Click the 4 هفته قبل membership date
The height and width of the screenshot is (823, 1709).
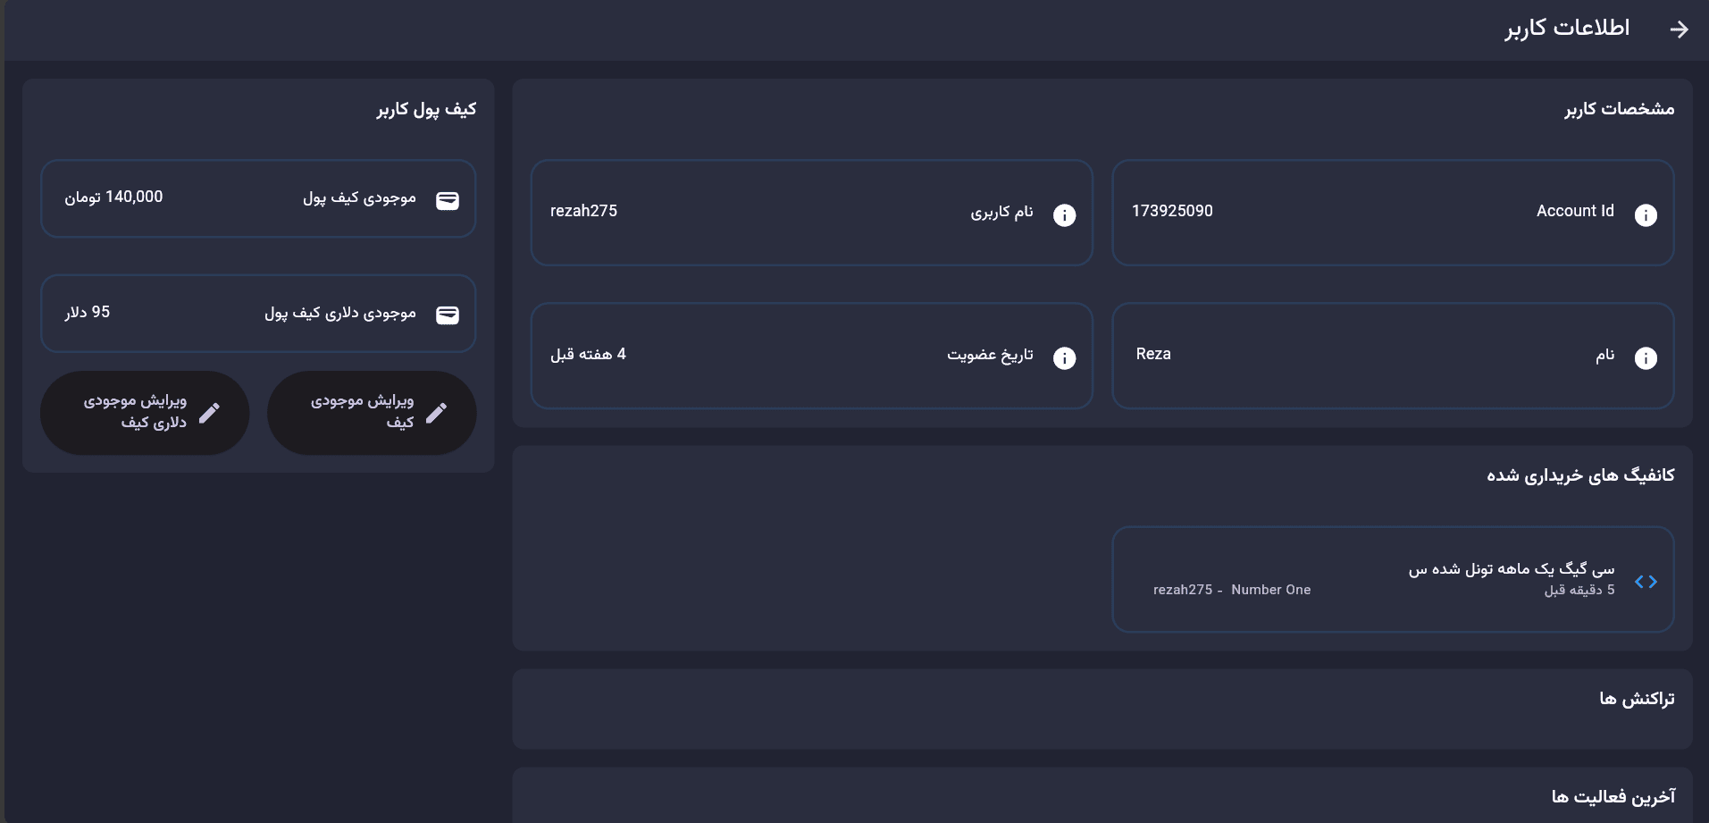pos(588,354)
